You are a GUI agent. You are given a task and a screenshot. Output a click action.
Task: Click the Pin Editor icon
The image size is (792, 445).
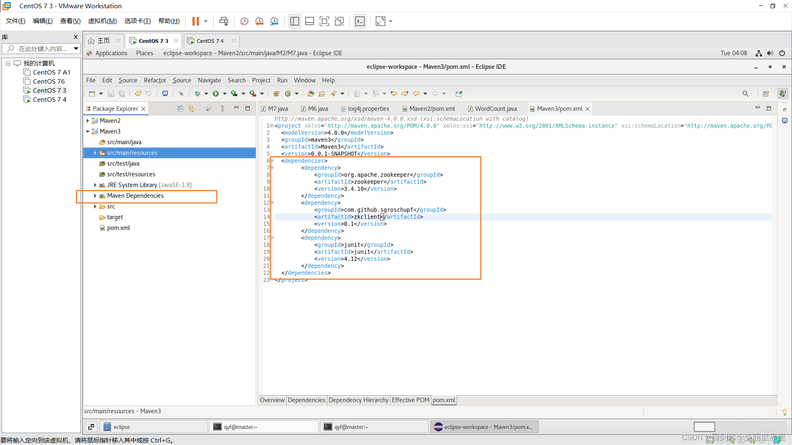coord(459,94)
